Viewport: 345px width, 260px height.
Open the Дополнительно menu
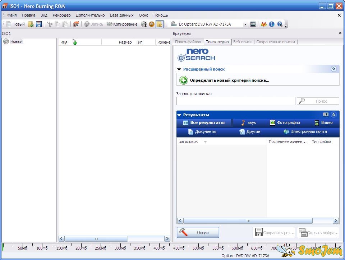coord(91,15)
